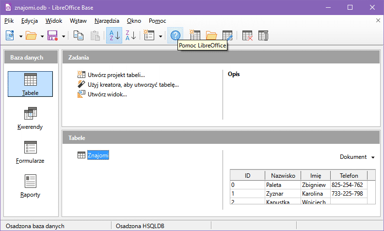Image resolution: width=384 pixels, height=231 pixels.
Task: Click Utwórz widok task
Action: pyautogui.click(x=107, y=94)
